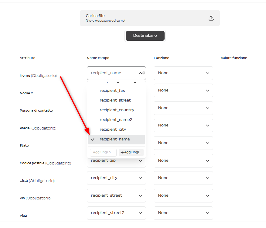266x228 pixels.
Task: Click the Codice postale (Obbligatorio) label
Action: pyautogui.click(x=45, y=163)
